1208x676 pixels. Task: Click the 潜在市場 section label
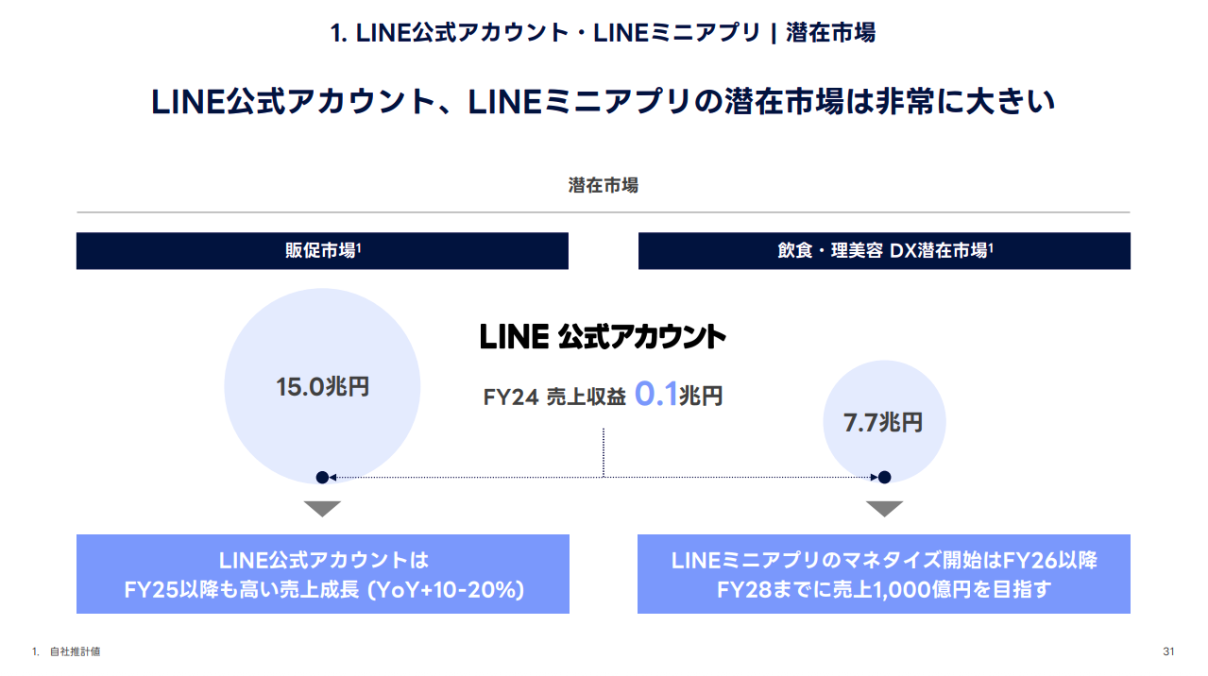(x=604, y=186)
